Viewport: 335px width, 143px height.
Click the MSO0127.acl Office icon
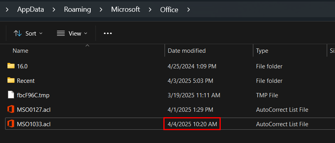(x=11, y=109)
